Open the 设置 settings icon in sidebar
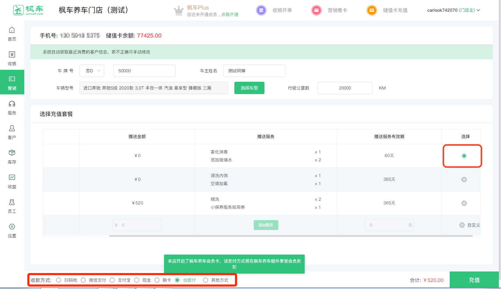Image resolution: width=501 pixels, height=289 pixels. coord(12,227)
